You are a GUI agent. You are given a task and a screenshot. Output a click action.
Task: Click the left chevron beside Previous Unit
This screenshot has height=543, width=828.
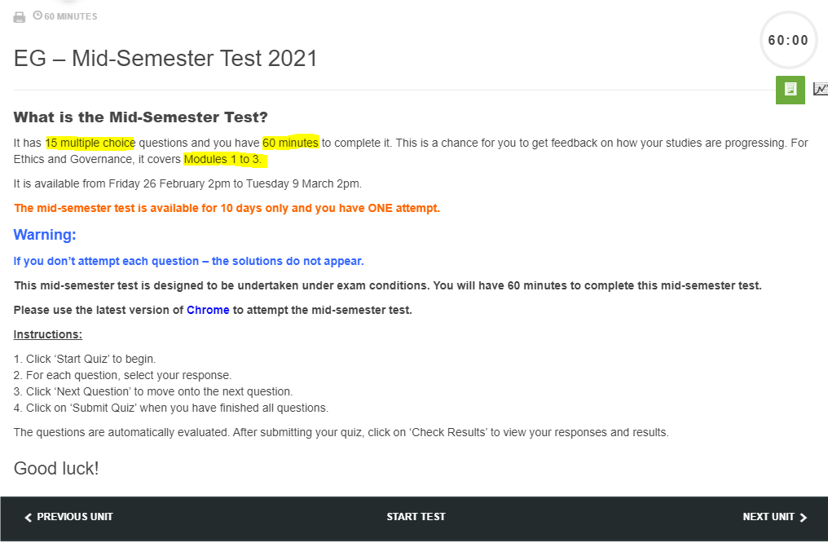click(x=29, y=517)
